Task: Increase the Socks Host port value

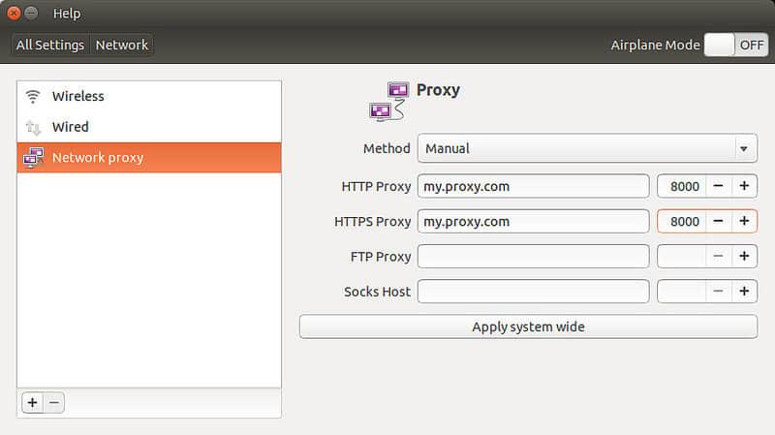Action: pyautogui.click(x=744, y=292)
